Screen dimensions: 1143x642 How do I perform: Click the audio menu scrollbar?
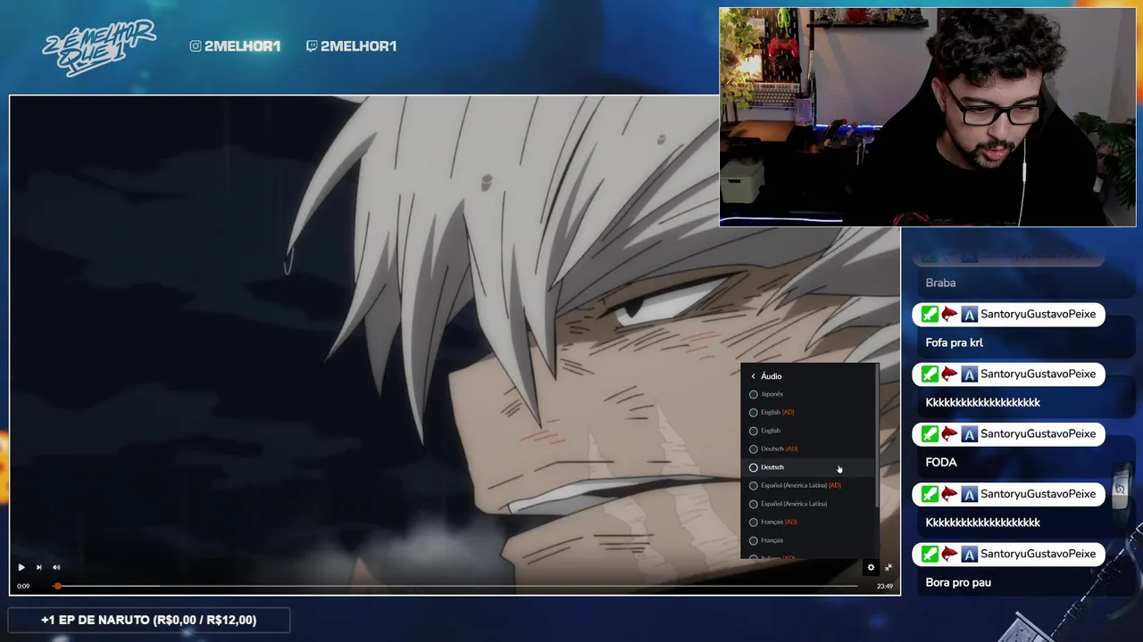[x=878, y=437]
